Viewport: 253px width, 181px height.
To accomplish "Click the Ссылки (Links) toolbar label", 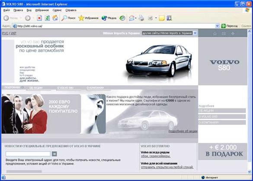I will (x=246, y=26).
